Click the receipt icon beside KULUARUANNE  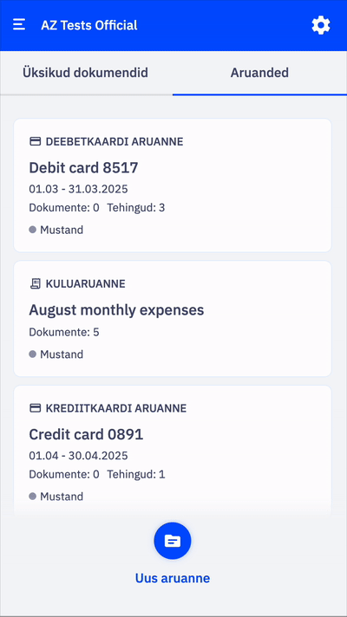pyautogui.click(x=35, y=283)
